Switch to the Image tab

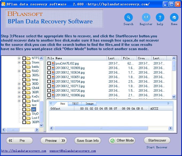tap(89, 104)
